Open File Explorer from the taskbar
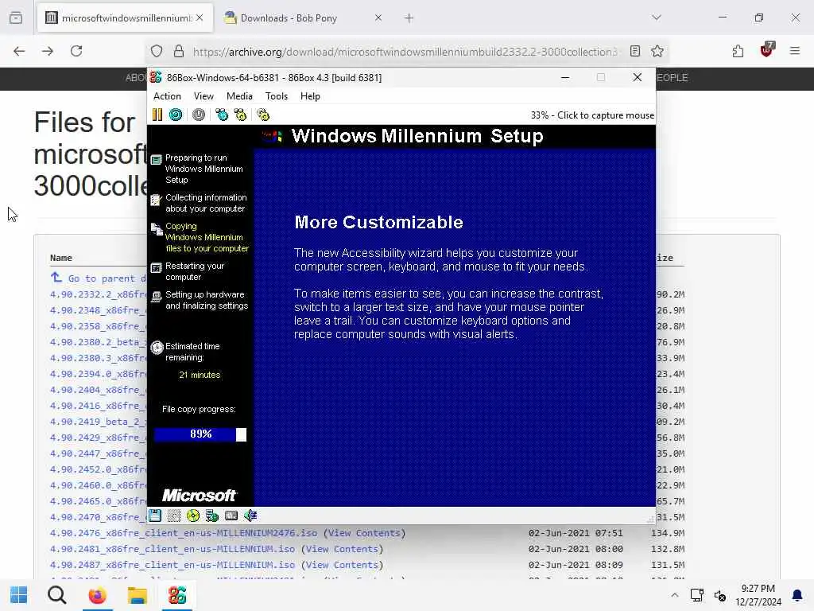The height and width of the screenshot is (611, 814). (137, 595)
